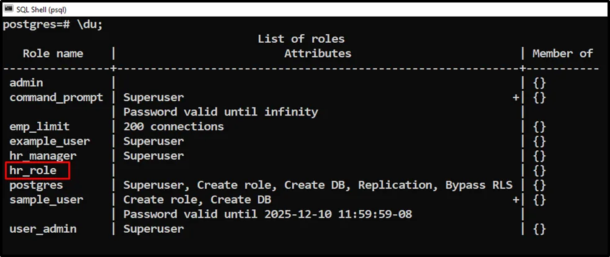The width and height of the screenshot is (610, 257).
Task: Click the command_prompt role name
Action: point(56,97)
